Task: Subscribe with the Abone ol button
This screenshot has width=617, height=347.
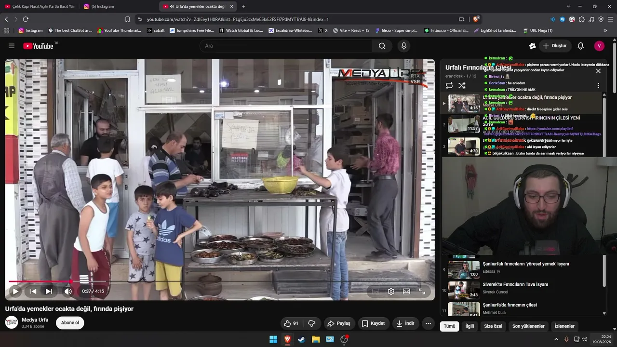Action: 70,322
